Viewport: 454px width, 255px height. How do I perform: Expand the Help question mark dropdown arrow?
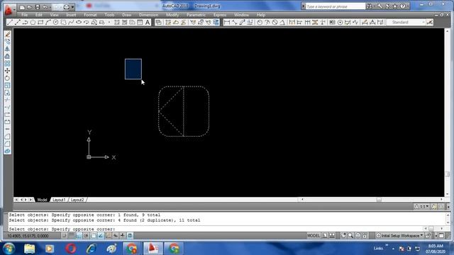(407, 6)
